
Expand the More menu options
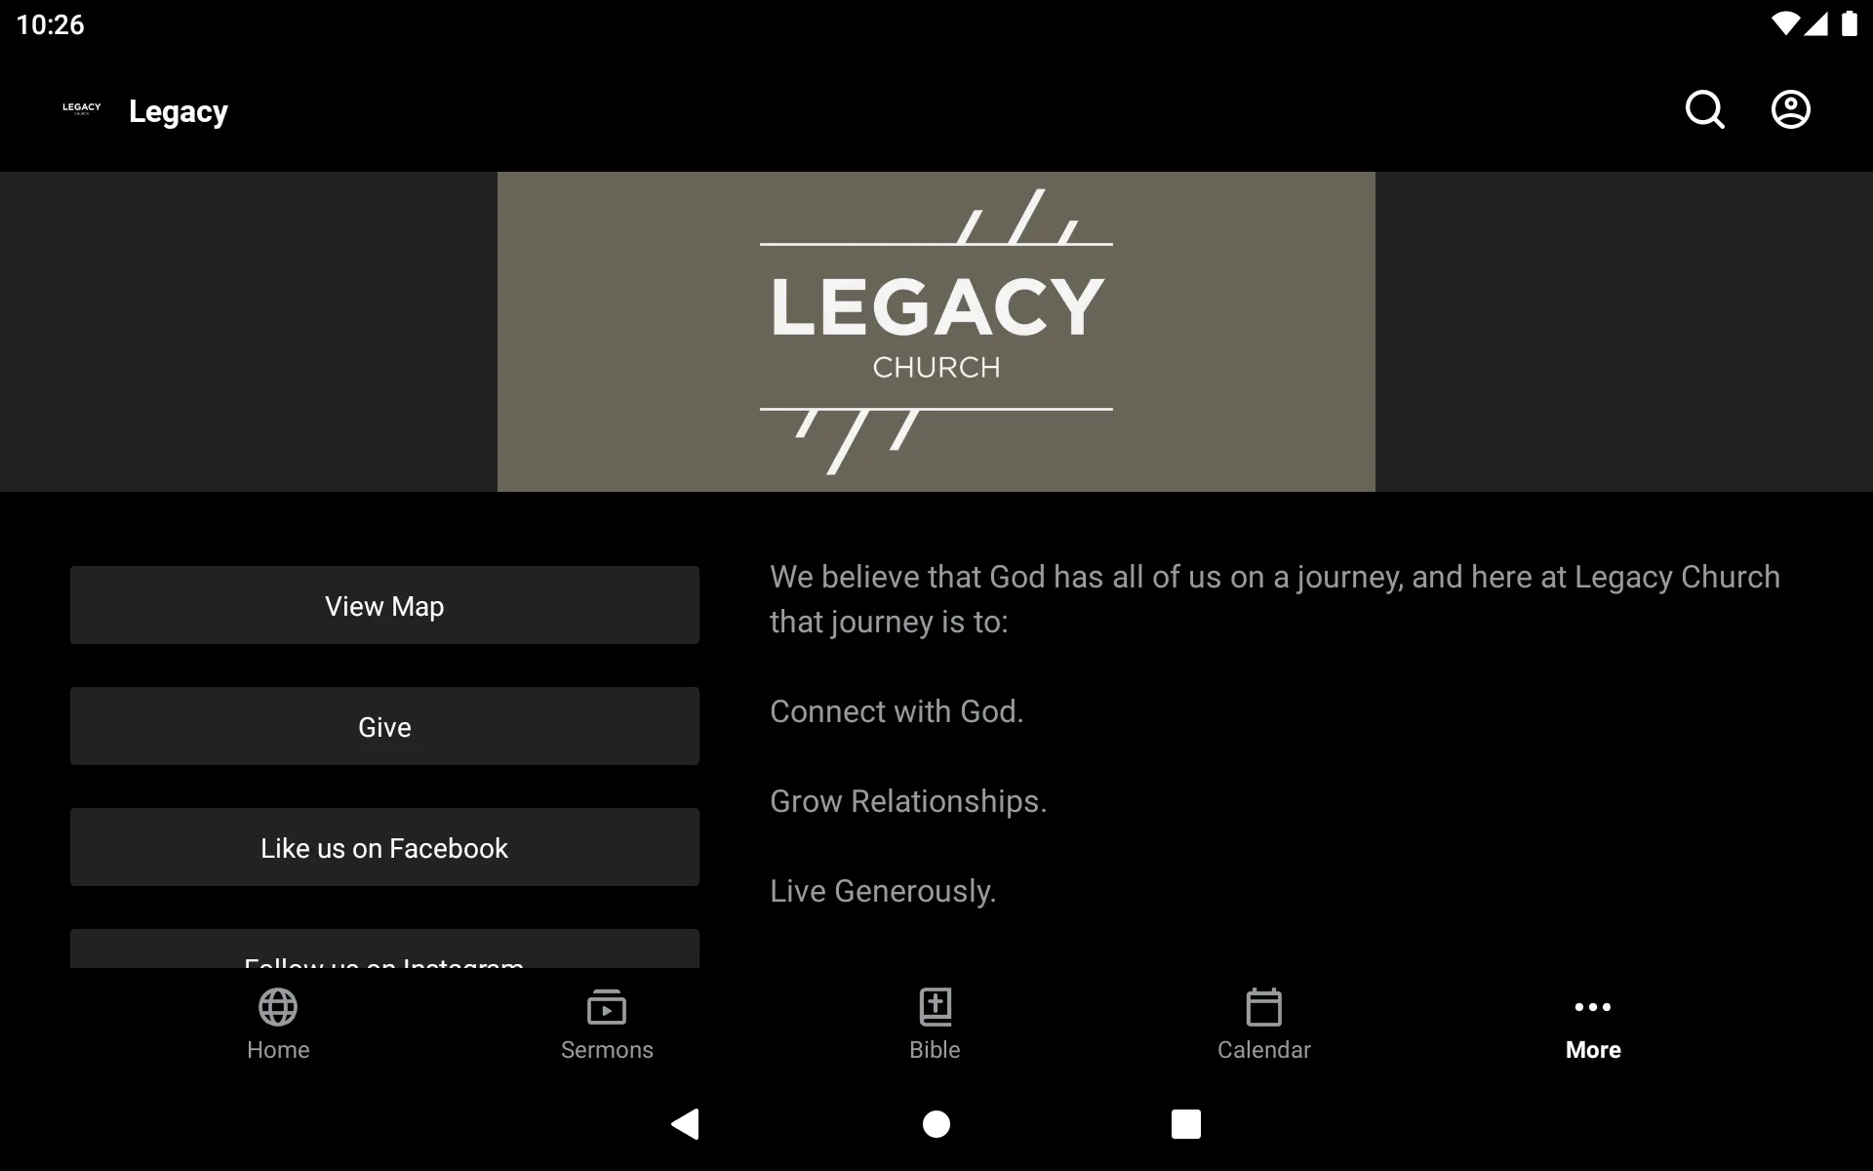[x=1591, y=1023]
